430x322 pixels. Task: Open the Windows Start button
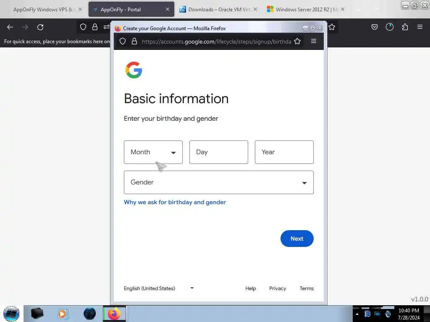(x=11, y=314)
